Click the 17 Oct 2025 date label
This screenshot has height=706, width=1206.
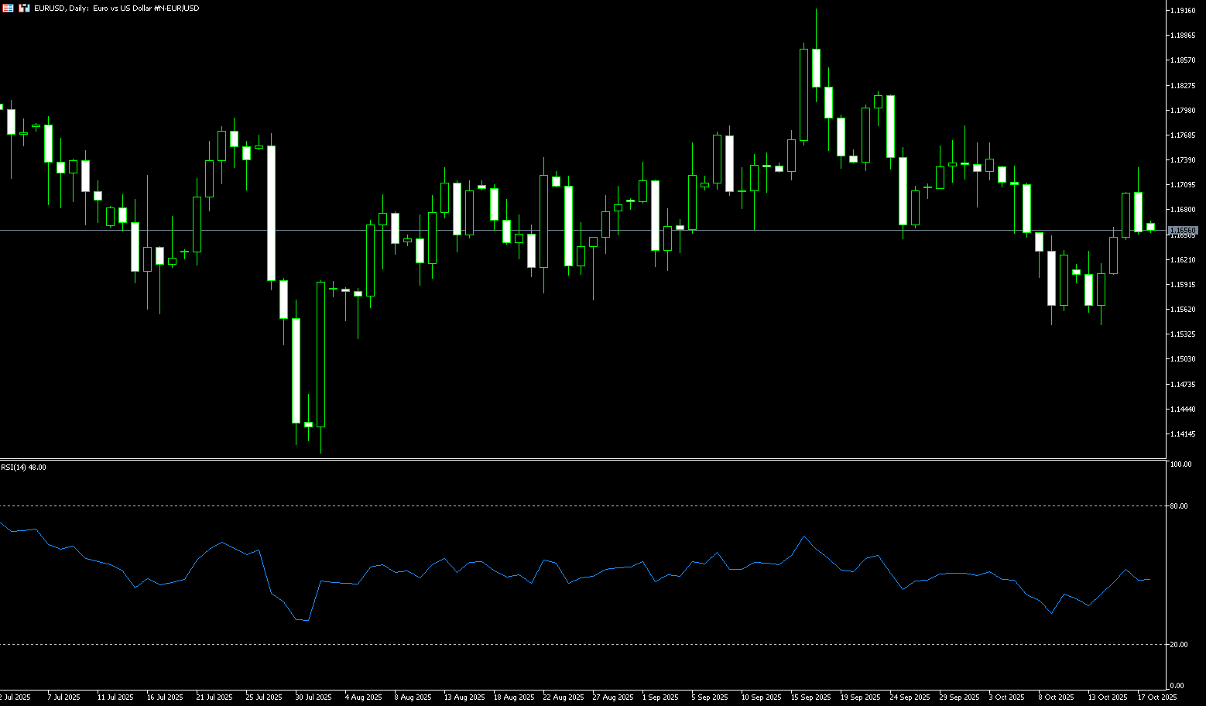[x=1157, y=697]
